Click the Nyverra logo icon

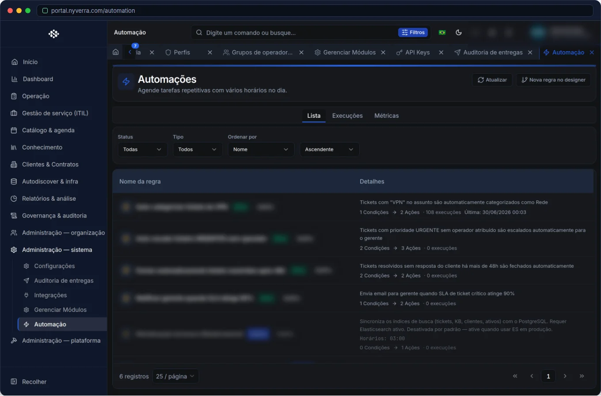pyautogui.click(x=53, y=34)
